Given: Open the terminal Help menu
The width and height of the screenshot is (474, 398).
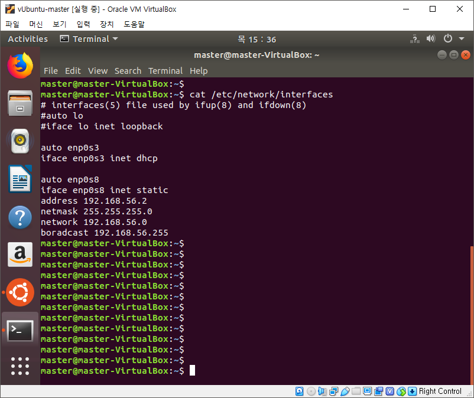Looking at the screenshot, I should (199, 71).
